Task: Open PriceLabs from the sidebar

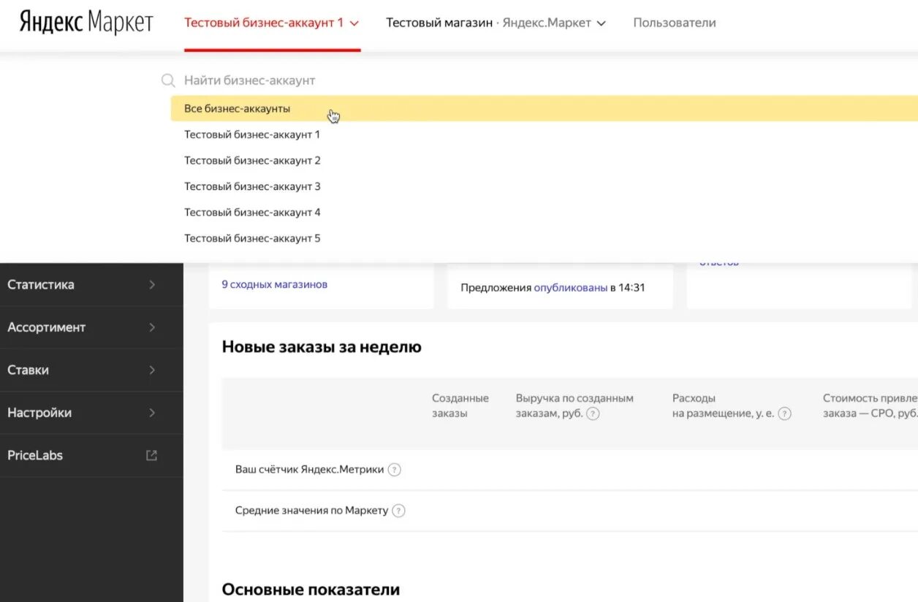Action: [91, 455]
